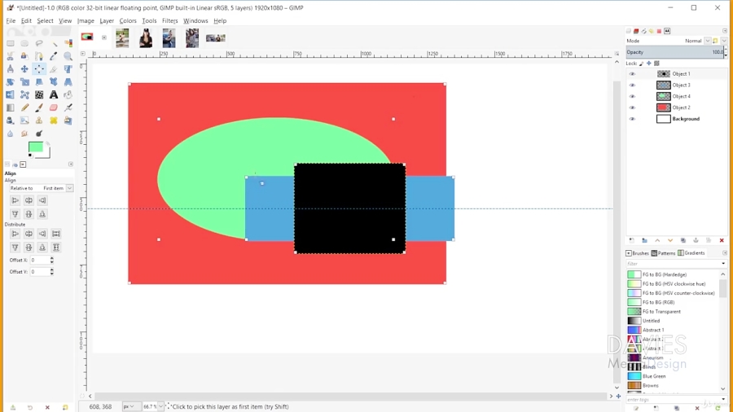733x412 pixels.
Task: Hide the Background layer
Action: point(632,119)
